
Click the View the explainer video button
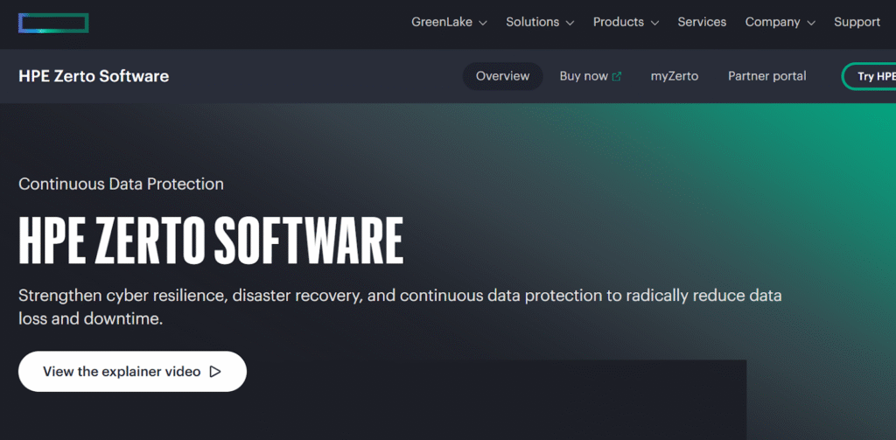coord(132,372)
